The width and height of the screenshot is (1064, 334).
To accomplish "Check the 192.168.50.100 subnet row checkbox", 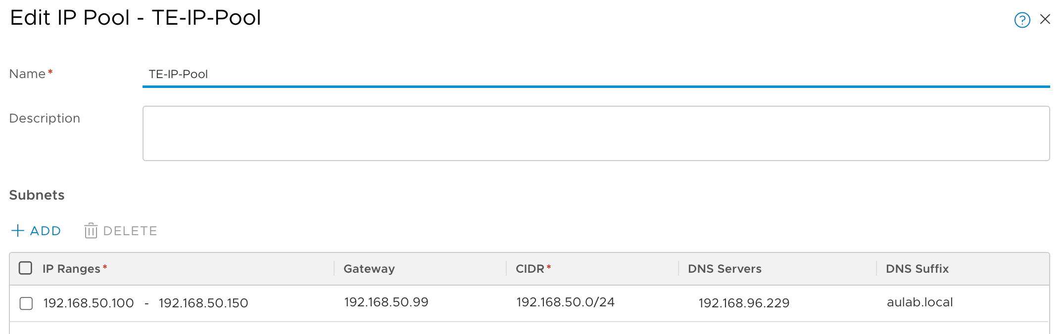I will (x=26, y=303).
